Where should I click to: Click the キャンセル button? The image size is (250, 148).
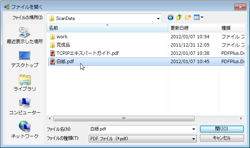click(222, 138)
